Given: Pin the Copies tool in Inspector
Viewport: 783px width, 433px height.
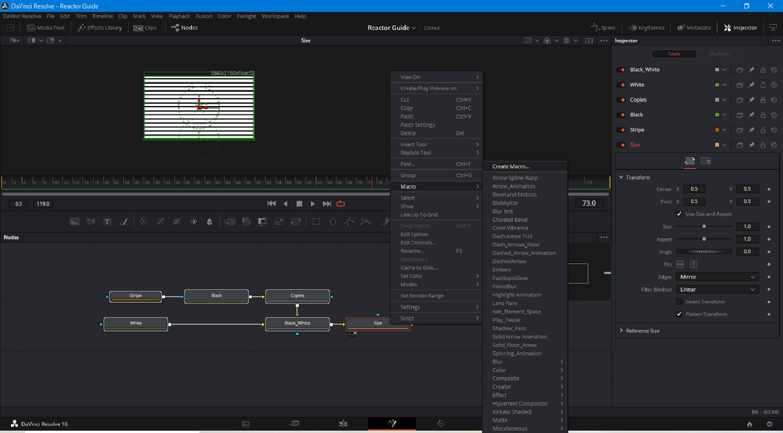Looking at the screenshot, I should click(x=751, y=100).
